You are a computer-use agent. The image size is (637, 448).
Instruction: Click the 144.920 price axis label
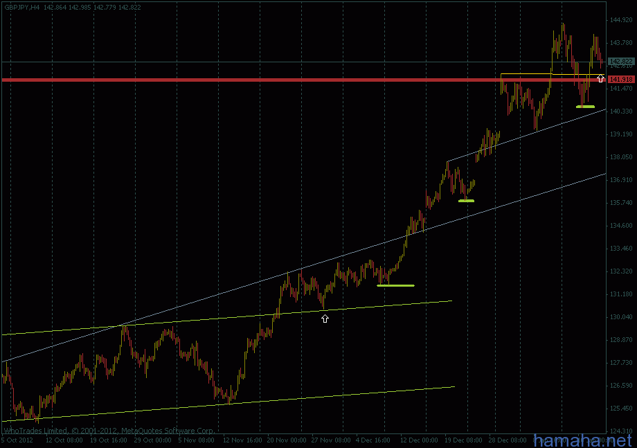point(621,19)
